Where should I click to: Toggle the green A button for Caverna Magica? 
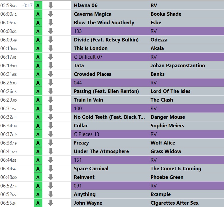[x=38, y=14]
